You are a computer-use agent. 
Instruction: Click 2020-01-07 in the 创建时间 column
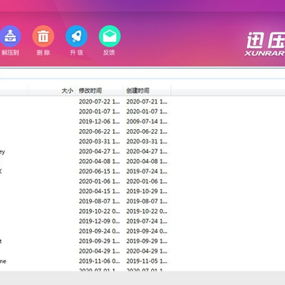pos(146,112)
